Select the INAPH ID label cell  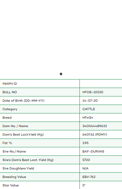(40, 84)
